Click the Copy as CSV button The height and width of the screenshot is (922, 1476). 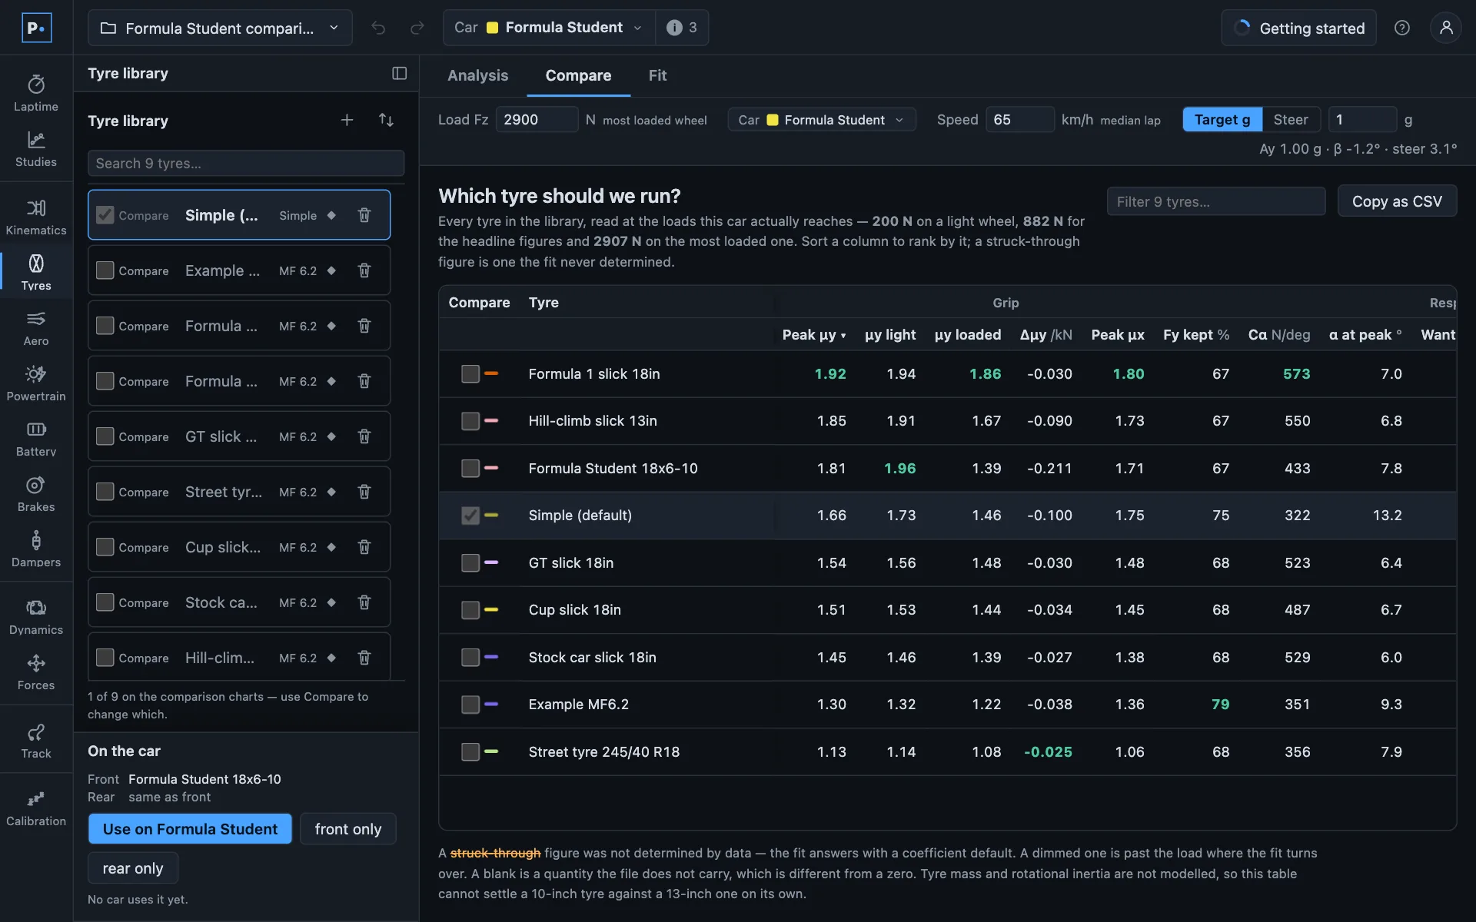click(1397, 201)
